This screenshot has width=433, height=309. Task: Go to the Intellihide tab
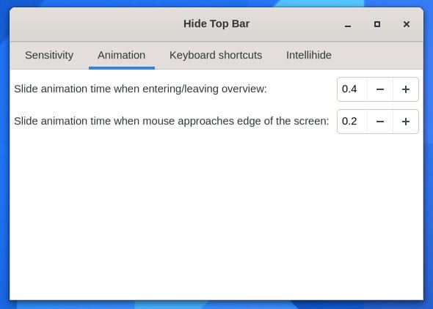click(309, 55)
